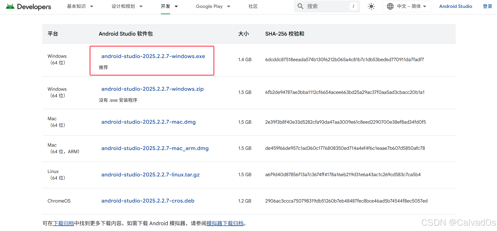
Task: Download android-studio-2025.2.2.7-linux.tar.gz
Action: [x=151, y=175]
